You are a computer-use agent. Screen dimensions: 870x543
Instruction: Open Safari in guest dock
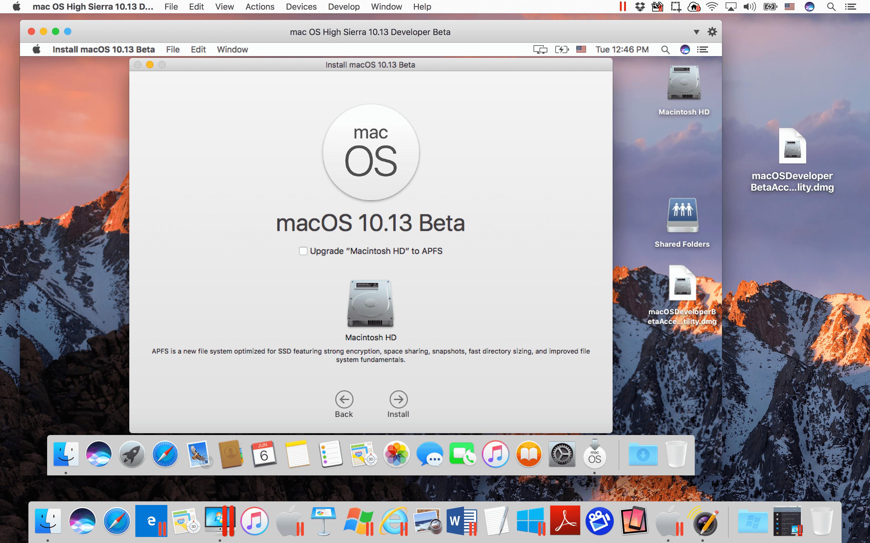(x=165, y=454)
